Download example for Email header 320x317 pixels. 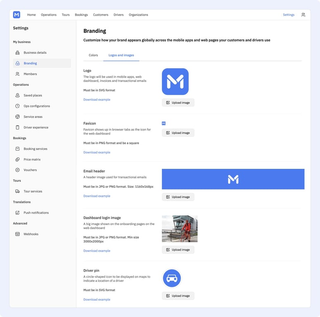point(97,196)
